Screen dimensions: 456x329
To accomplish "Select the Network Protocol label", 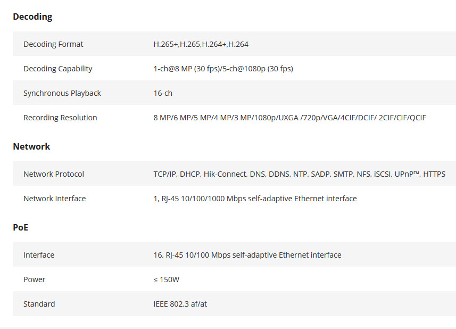I will 54,174.
